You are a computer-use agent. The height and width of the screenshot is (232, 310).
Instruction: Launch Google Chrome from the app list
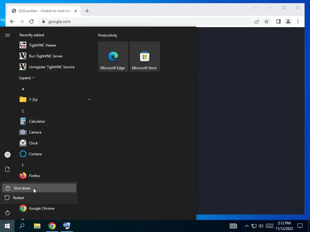tap(54, 208)
